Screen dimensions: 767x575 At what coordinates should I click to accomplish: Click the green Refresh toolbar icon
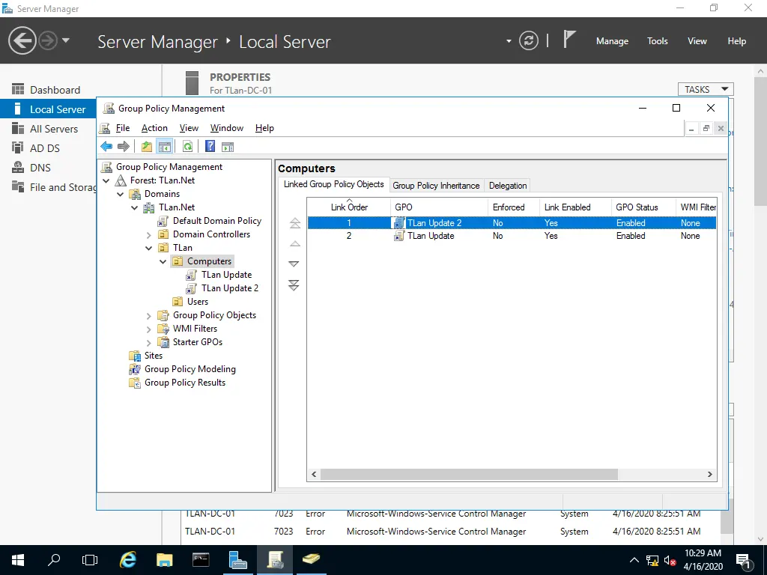point(187,146)
